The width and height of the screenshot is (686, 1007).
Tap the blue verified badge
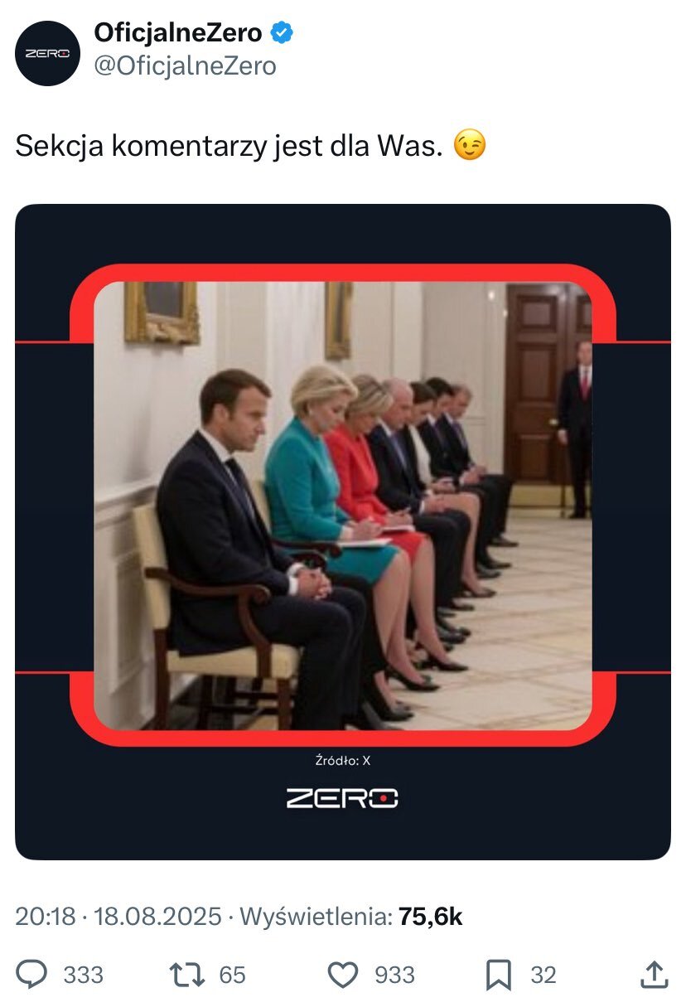(283, 34)
